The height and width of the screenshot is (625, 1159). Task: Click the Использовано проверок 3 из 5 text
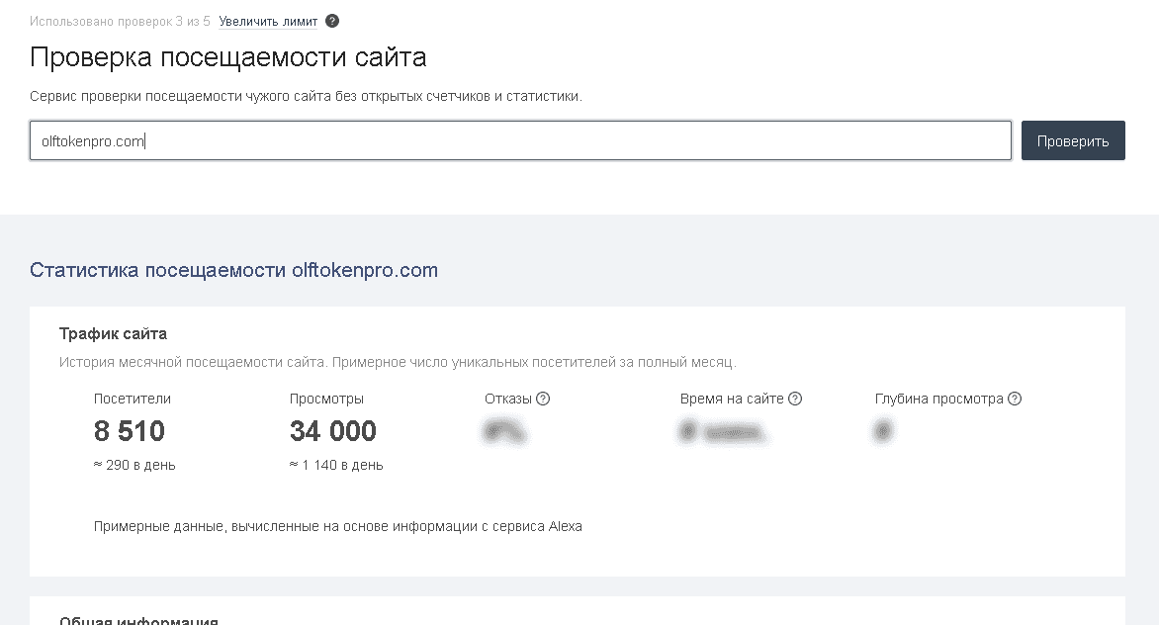click(120, 21)
